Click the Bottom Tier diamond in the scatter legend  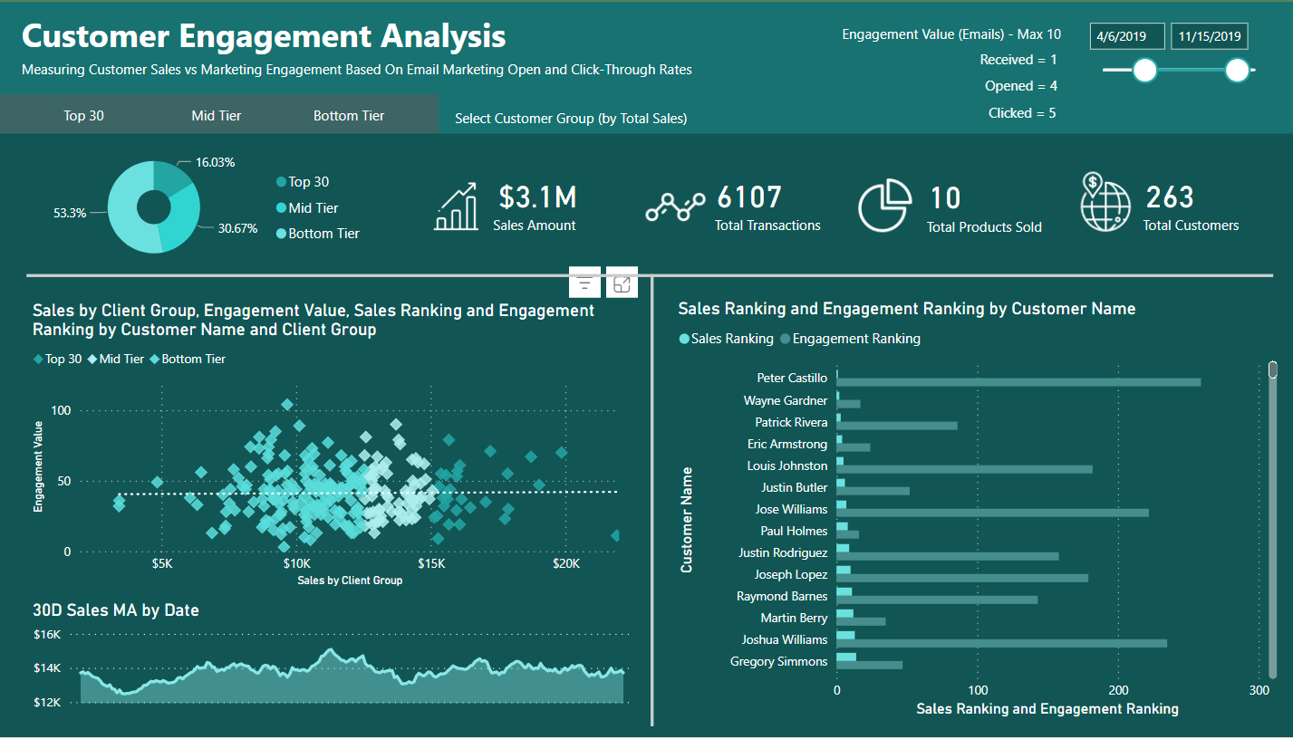pos(155,360)
